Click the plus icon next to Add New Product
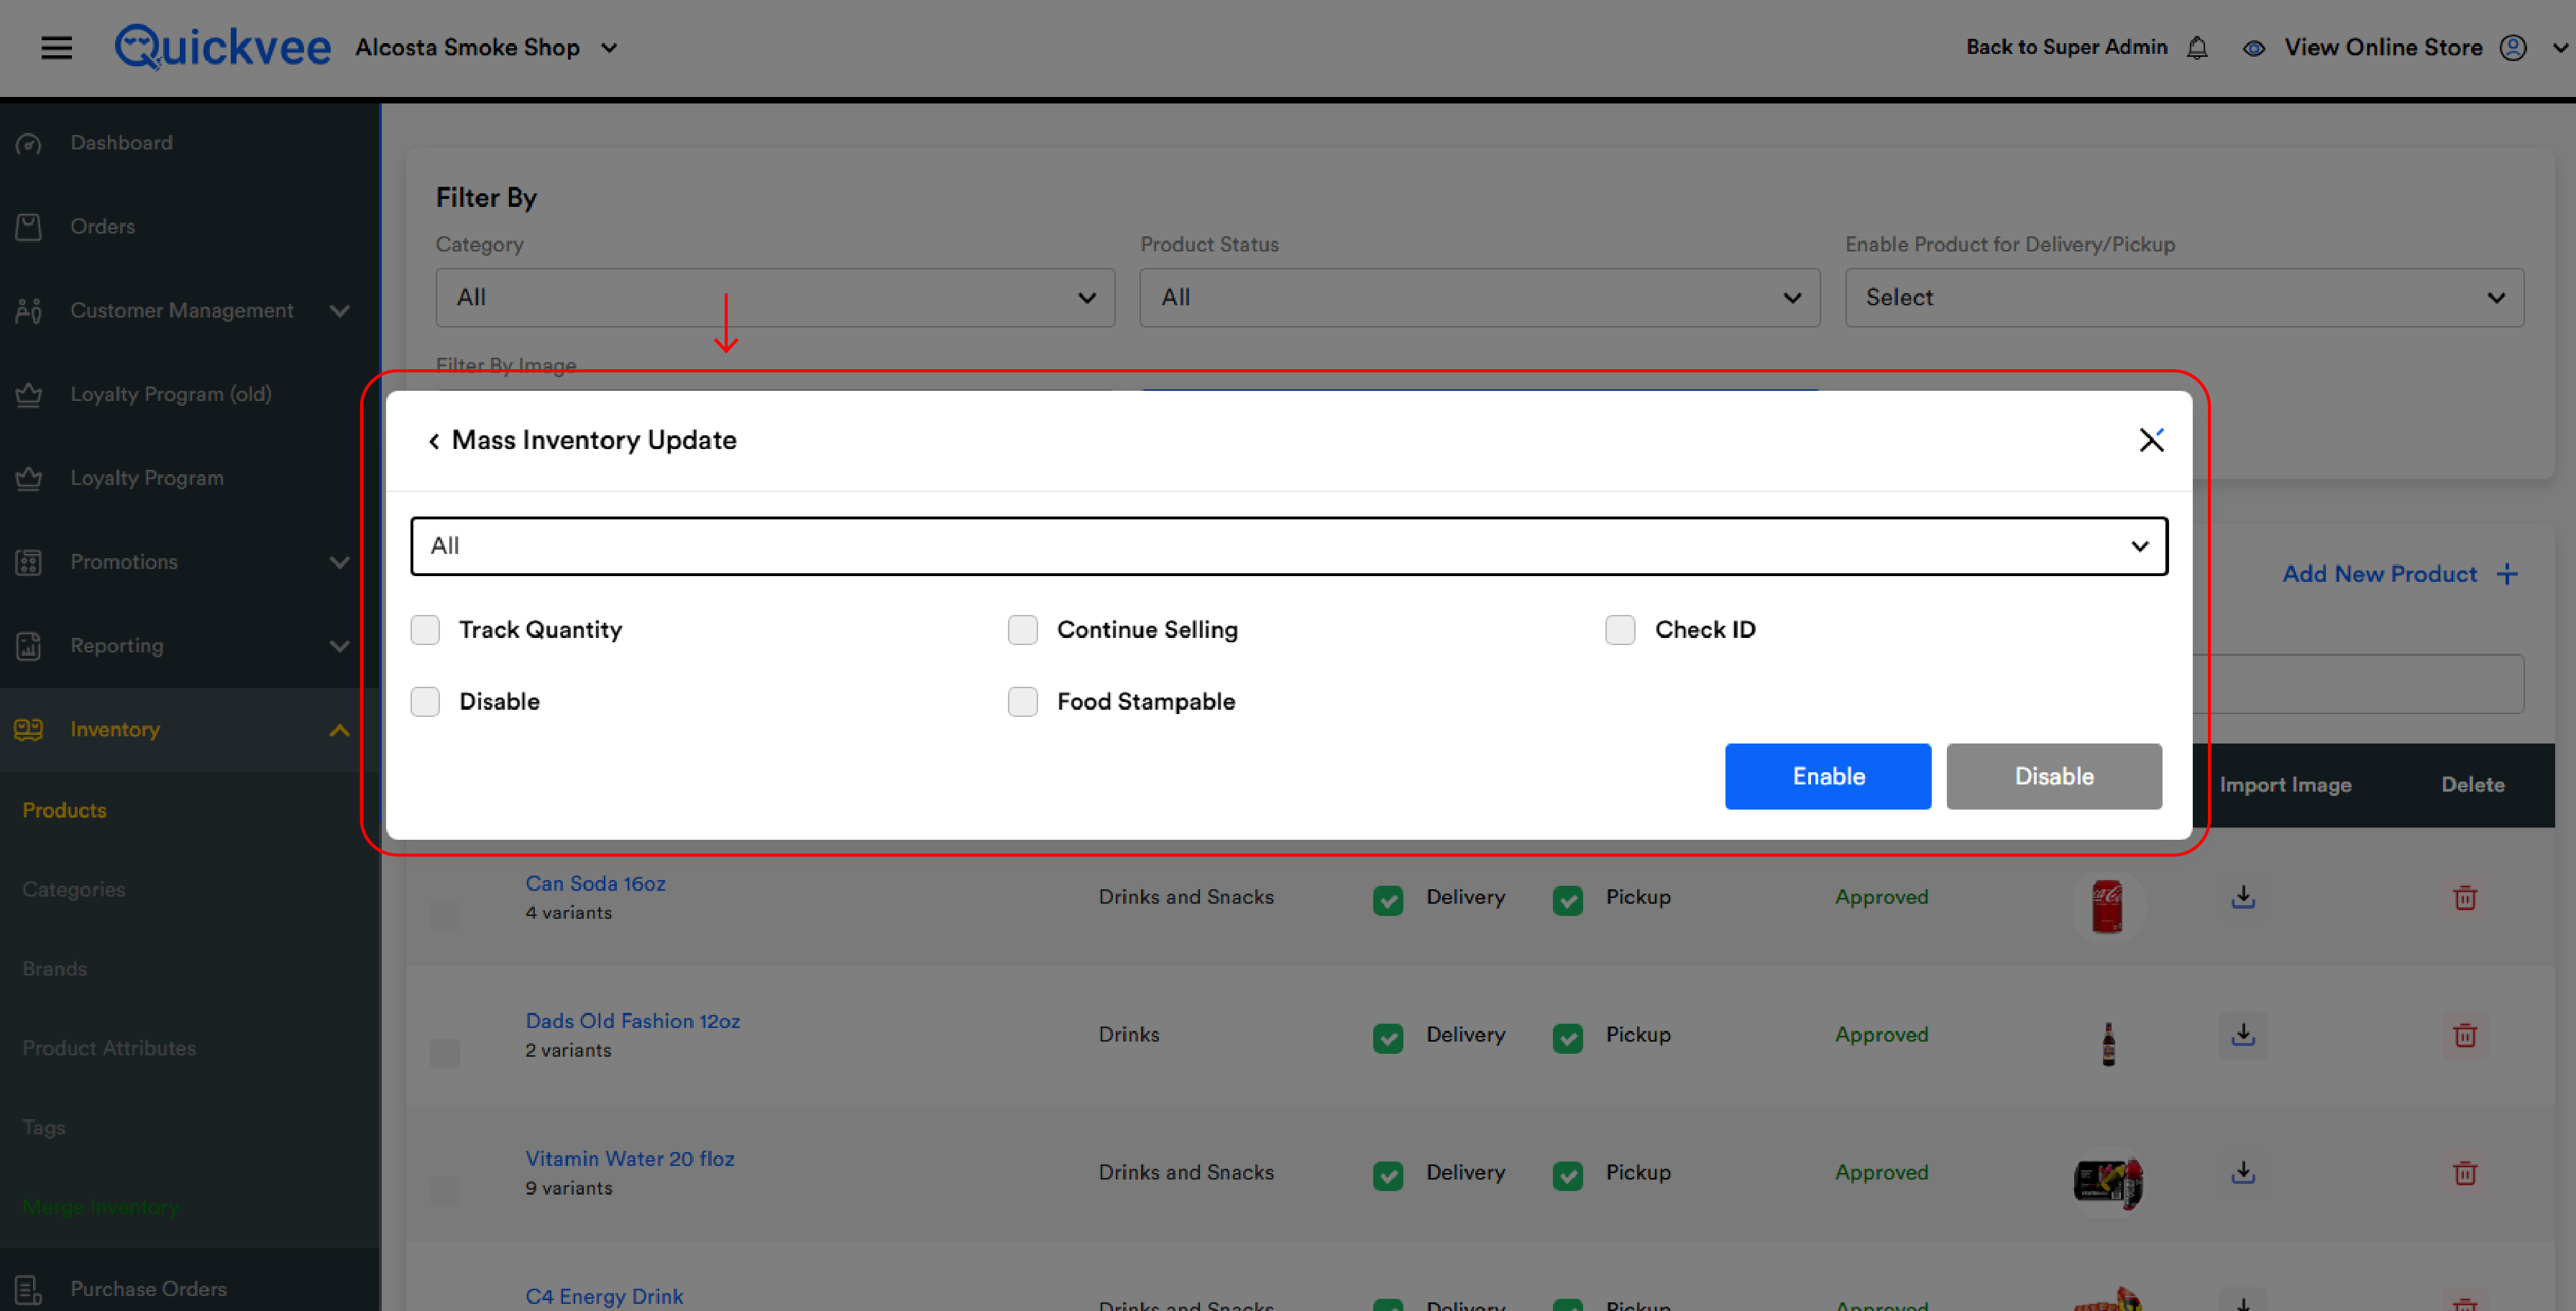Viewport: 2576px width, 1311px height. coord(2506,575)
